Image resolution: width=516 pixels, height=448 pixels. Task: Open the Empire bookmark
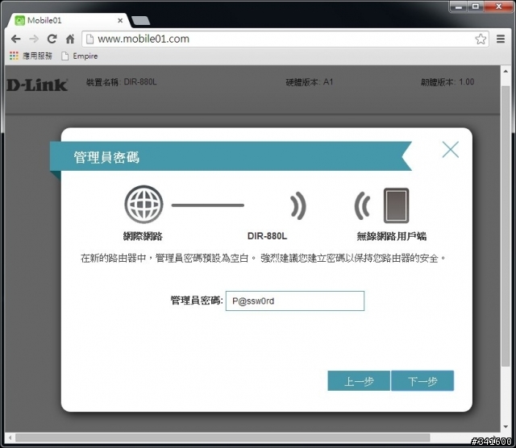pos(80,56)
